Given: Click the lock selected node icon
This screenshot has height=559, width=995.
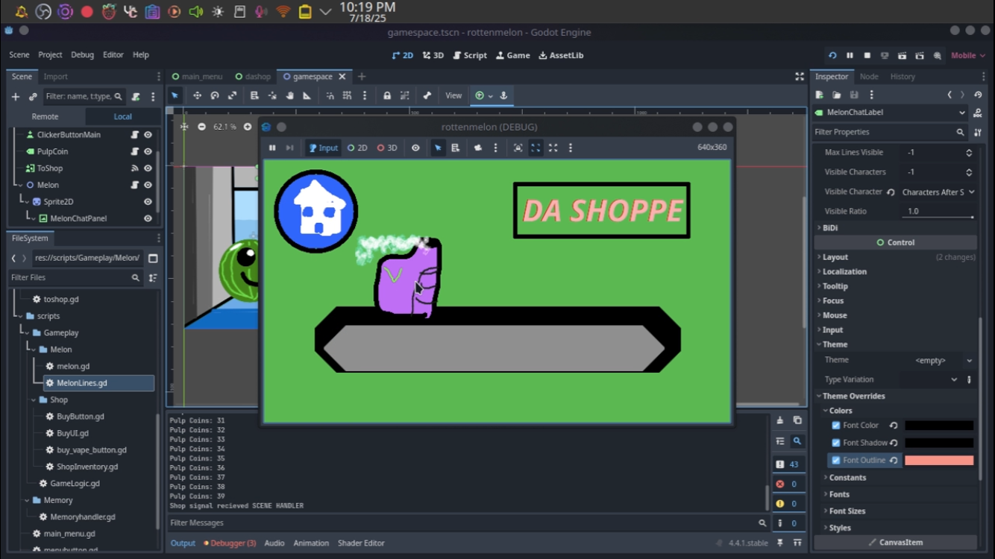Looking at the screenshot, I should point(386,95).
